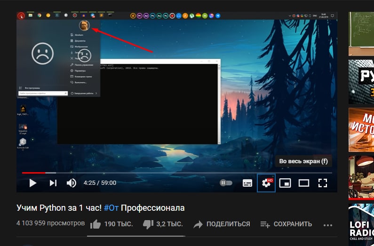Screen dimensions: 374x246
Task: Mute the video volume
Action: [71, 183]
